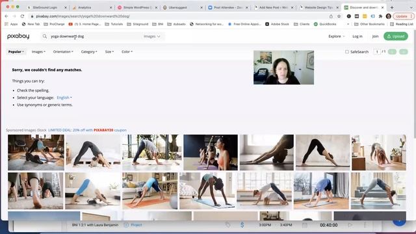This screenshot has width=416, height=234.
Task: Switch to the Website Design Tips tab
Action: [x=318, y=8]
